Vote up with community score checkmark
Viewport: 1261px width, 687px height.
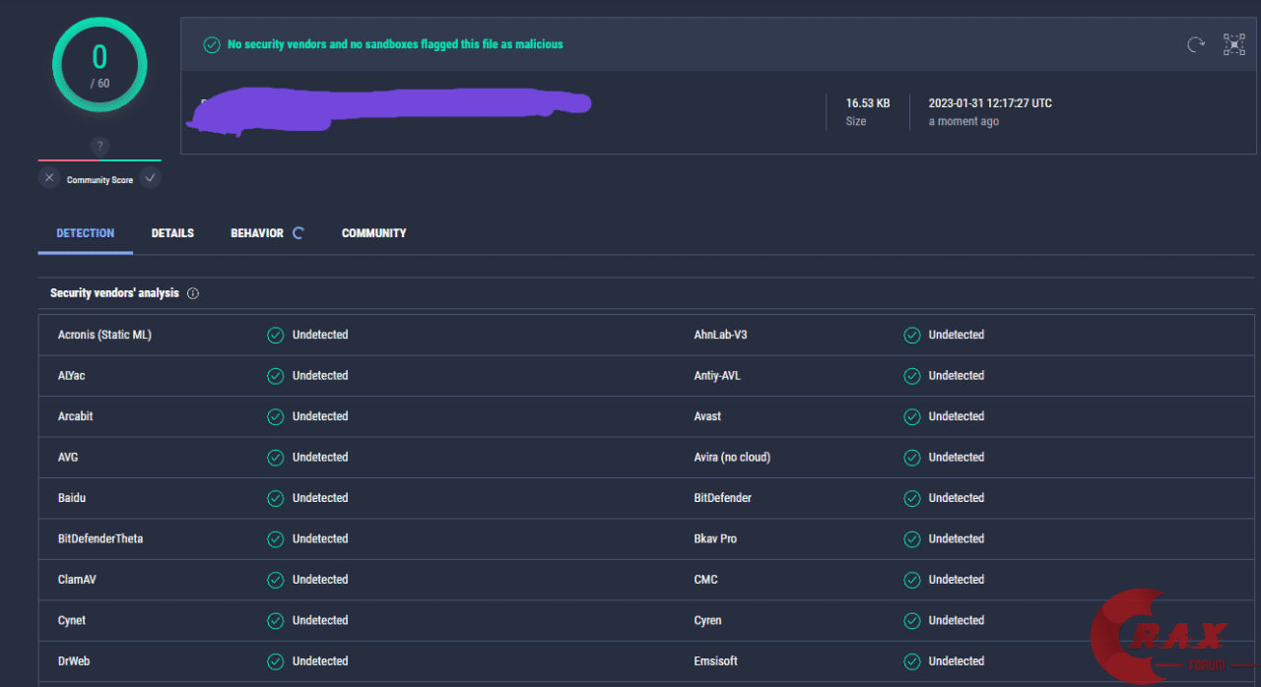[x=150, y=178]
